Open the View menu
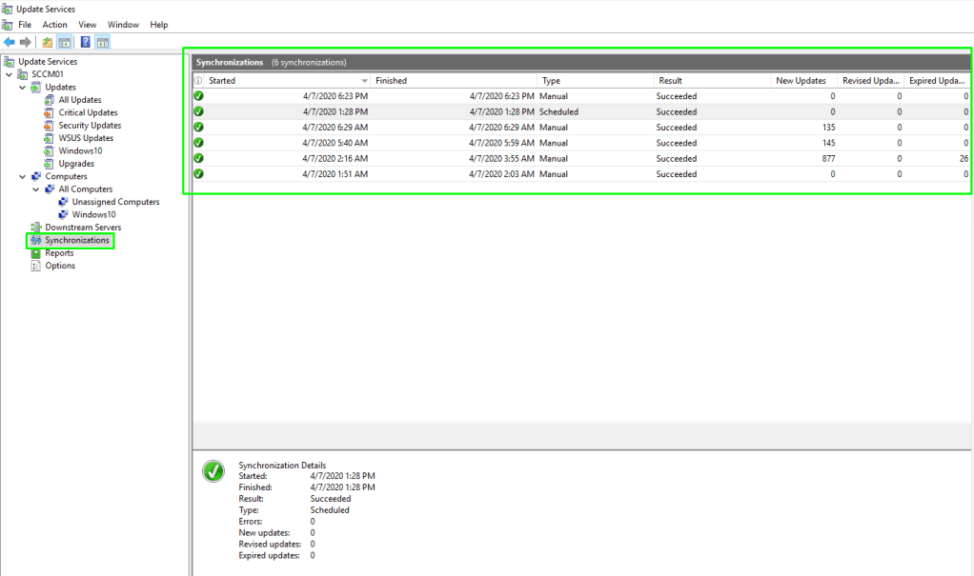This screenshot has height=576, width=974. (x=88, y=25)
